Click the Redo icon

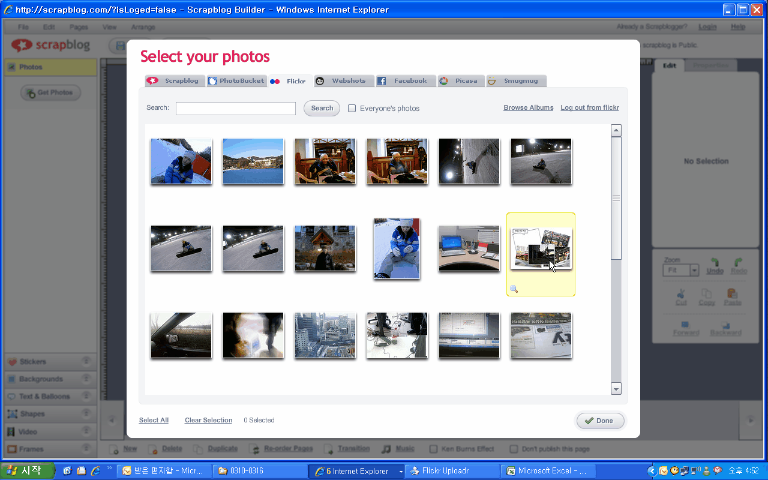pos(739,263)
